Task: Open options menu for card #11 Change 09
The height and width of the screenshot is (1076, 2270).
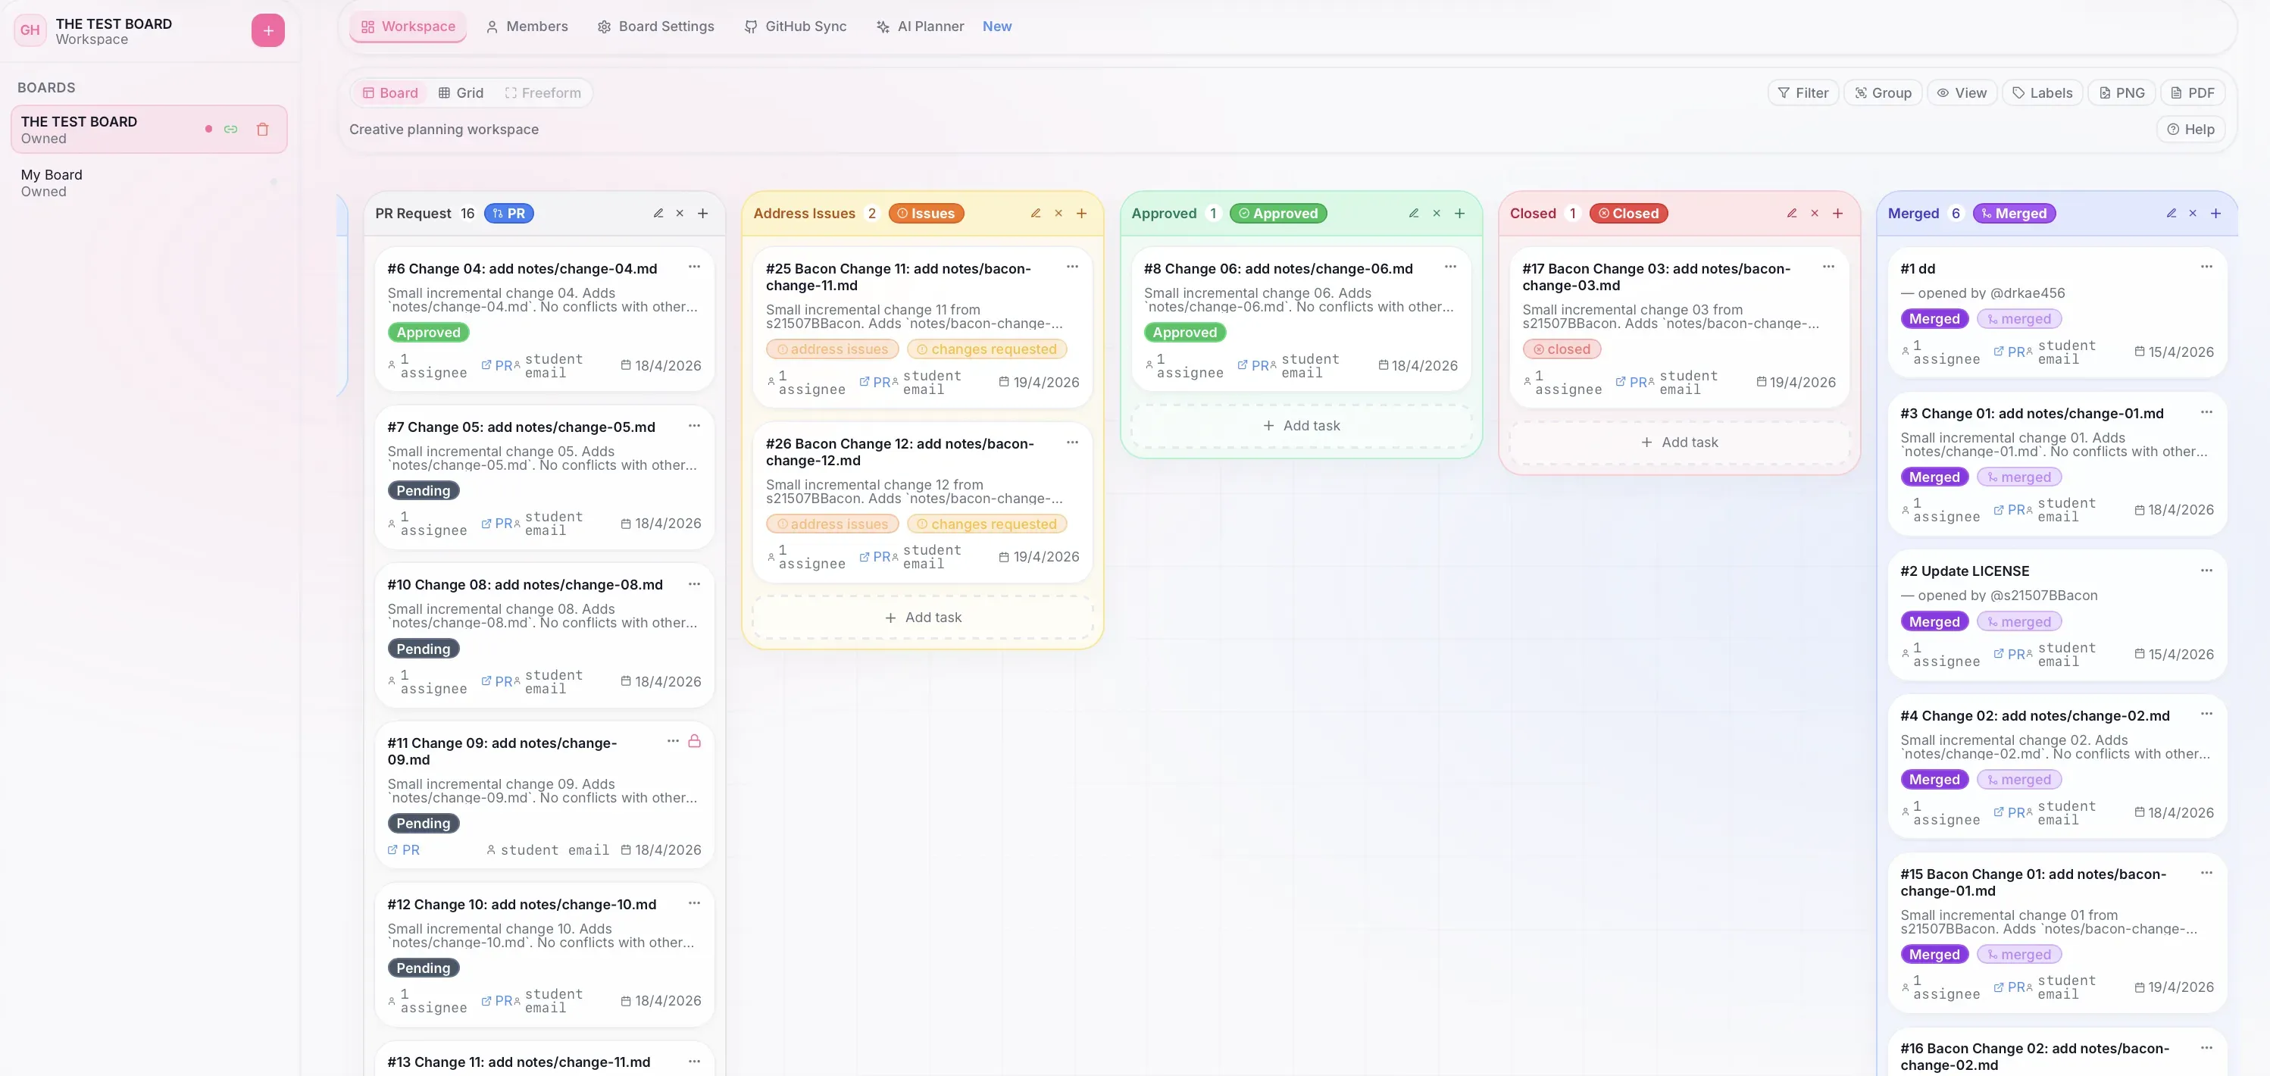Action: click(674, 741)
